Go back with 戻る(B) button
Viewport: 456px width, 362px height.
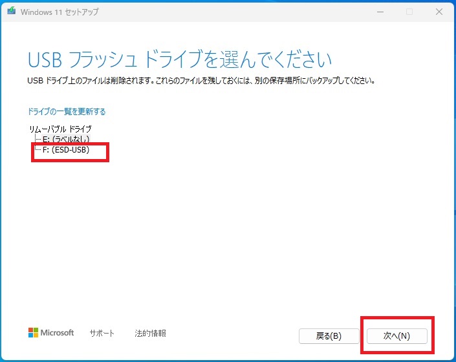pyautogui.click(x=329, y=336)
